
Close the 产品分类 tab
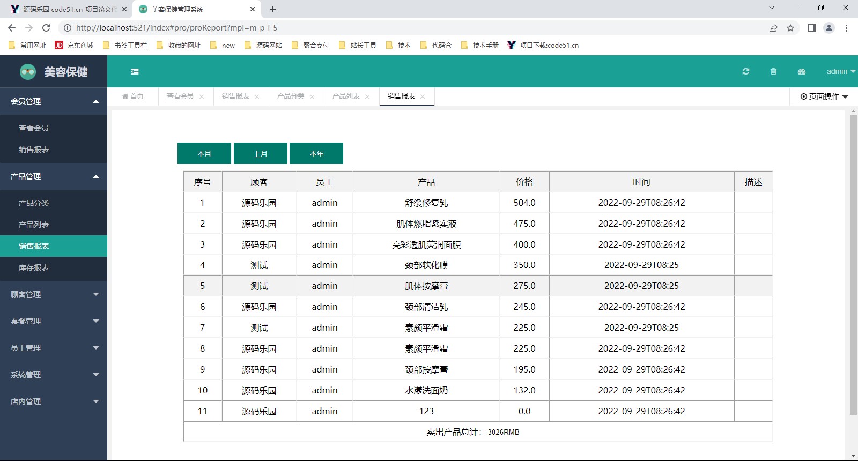[x=312, y=96]
